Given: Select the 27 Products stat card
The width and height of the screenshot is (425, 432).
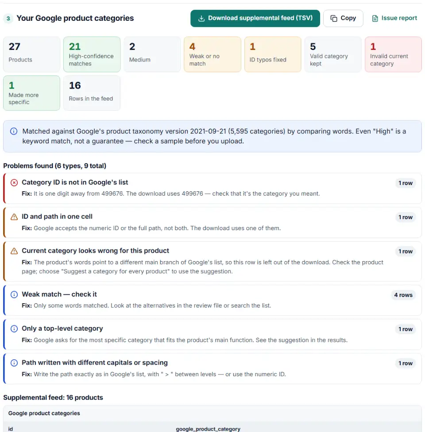Looking at the screenshot, I should (x=32, y=54).
